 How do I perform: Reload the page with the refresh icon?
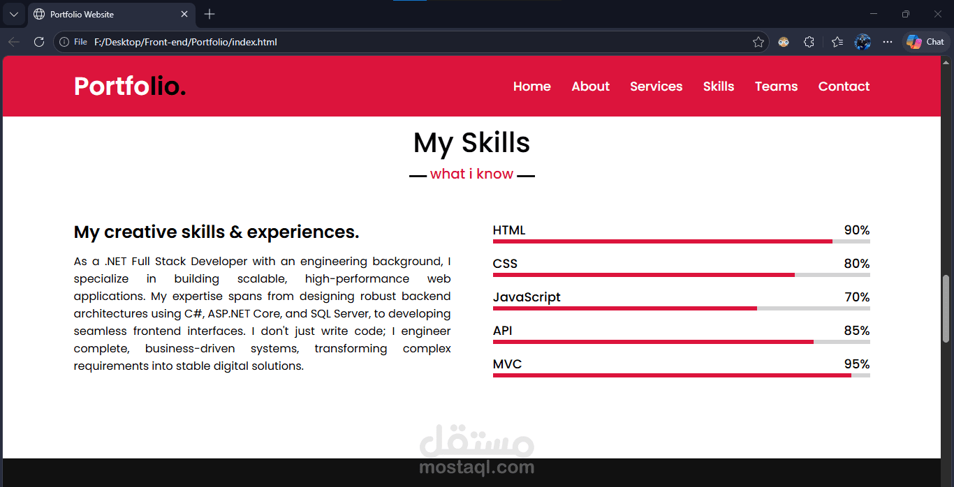pos(39,42)
